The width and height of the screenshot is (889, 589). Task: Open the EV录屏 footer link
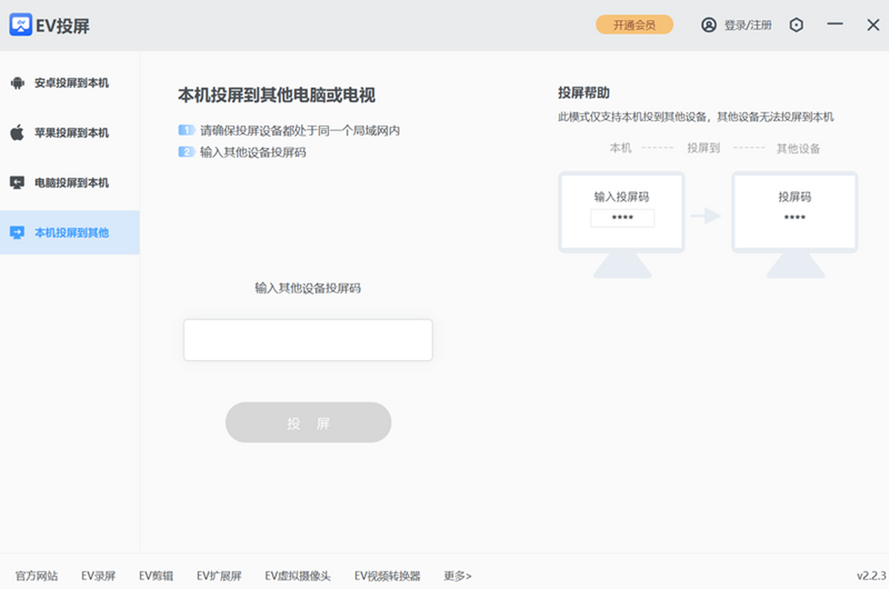(x=99, y=576)
